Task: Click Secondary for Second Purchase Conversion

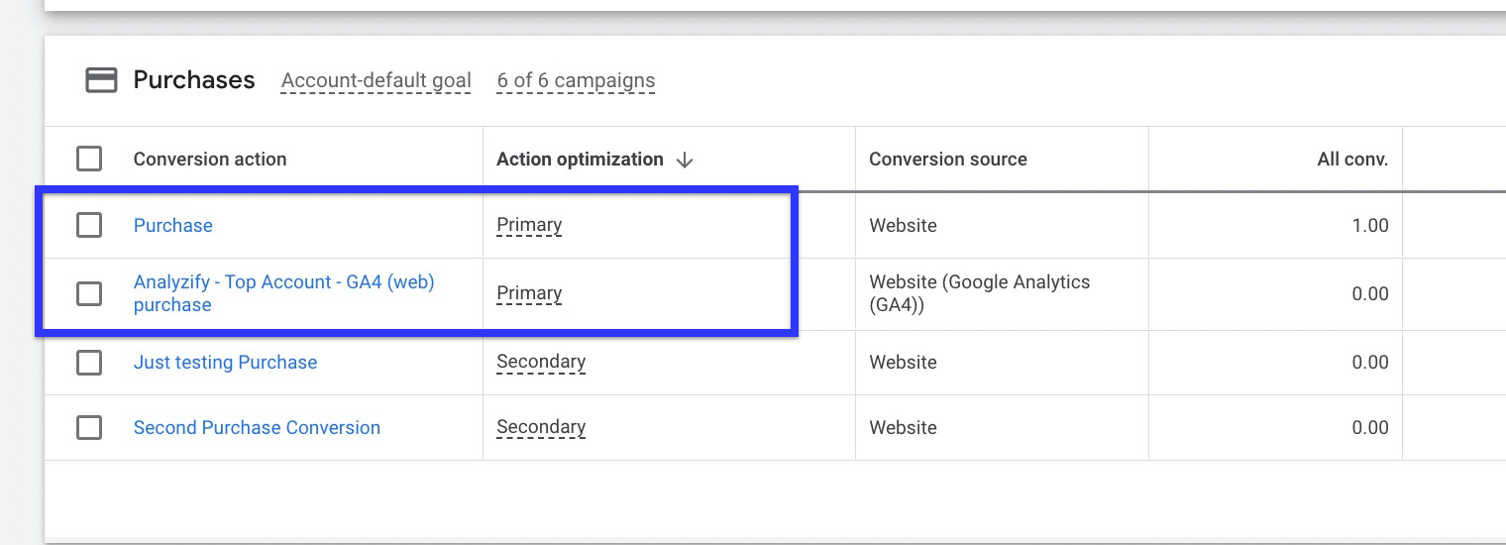Action: tap(541, 427)
